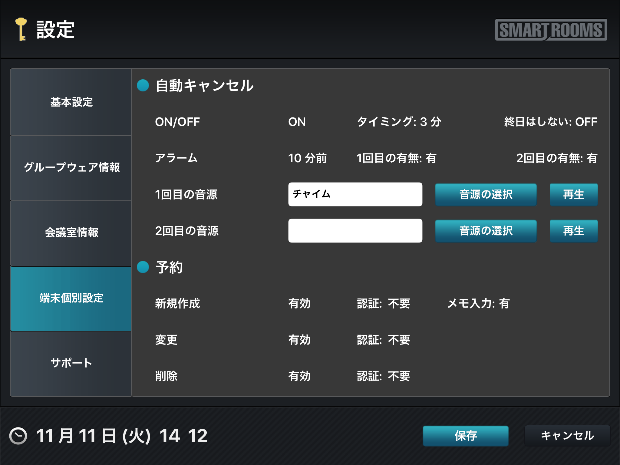The height and width of the screenshot is (465, 620).
Task: Change the タイミング 3 分 value
Action: [399, 122]
